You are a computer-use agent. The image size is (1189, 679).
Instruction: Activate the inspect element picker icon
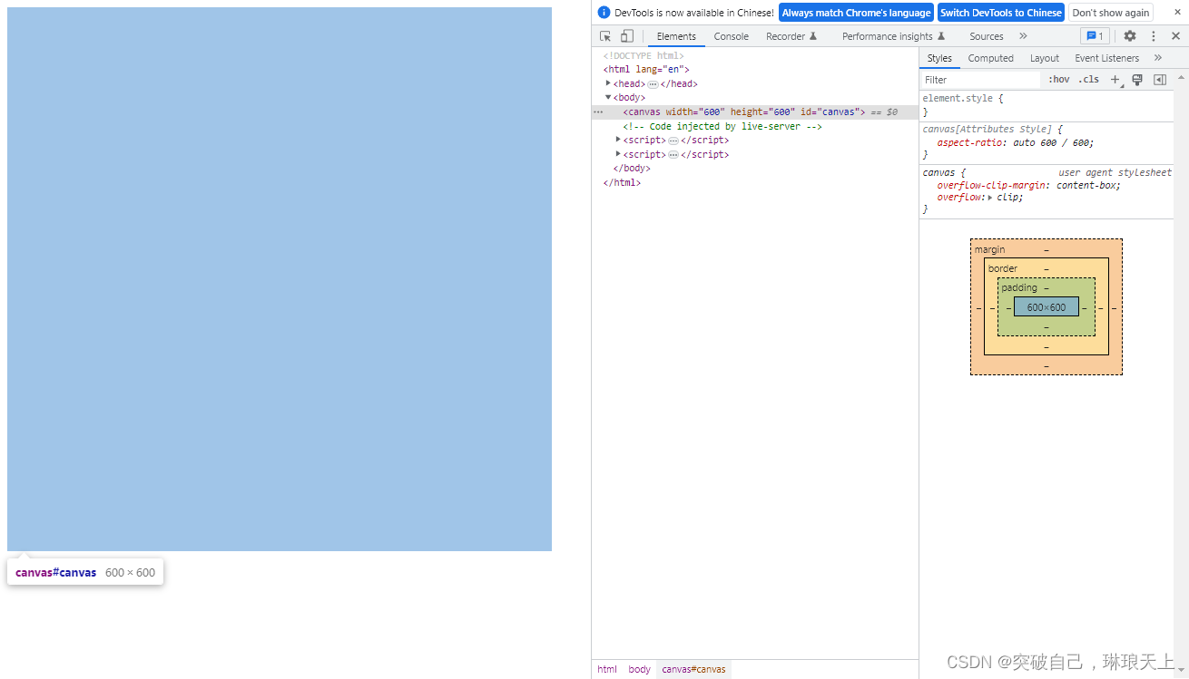(x=605, y=36)
